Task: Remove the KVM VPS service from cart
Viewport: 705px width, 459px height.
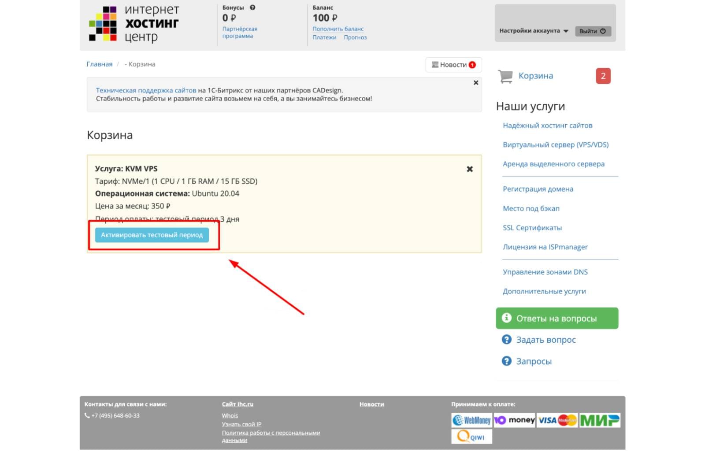Action: point(470,169)
